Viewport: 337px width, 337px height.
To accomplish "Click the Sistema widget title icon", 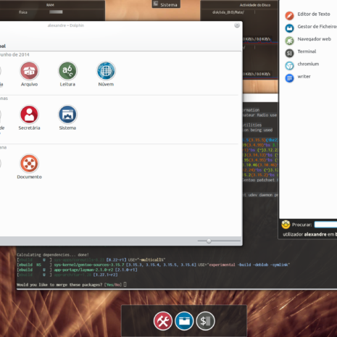I will pyautogui.click(x=156, y=4).
